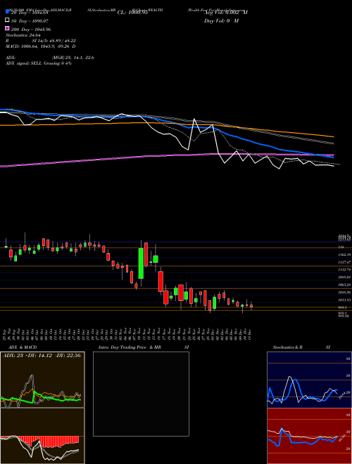
Task: Click the tall green candlestick in mid-November
Action: tap(141, 264)
